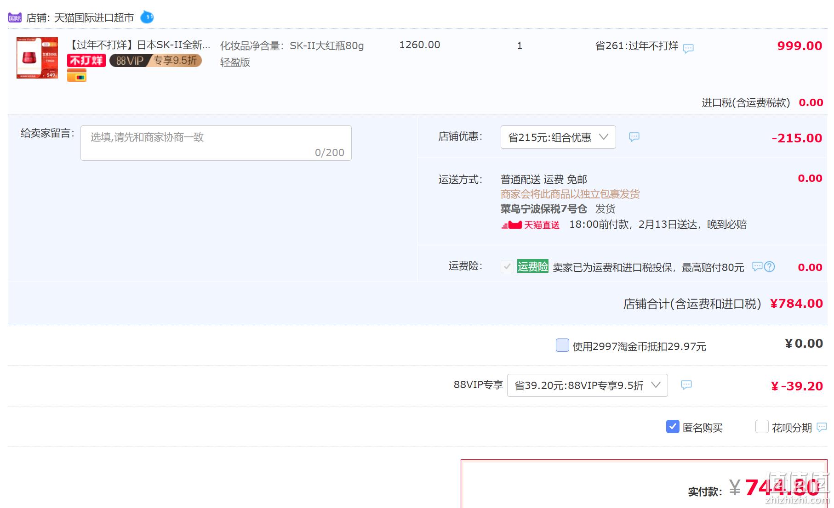This screenshot has height=508, width=834.
Task: Click the 进口税(含运费税款) label
Action: tap(746, 103)
